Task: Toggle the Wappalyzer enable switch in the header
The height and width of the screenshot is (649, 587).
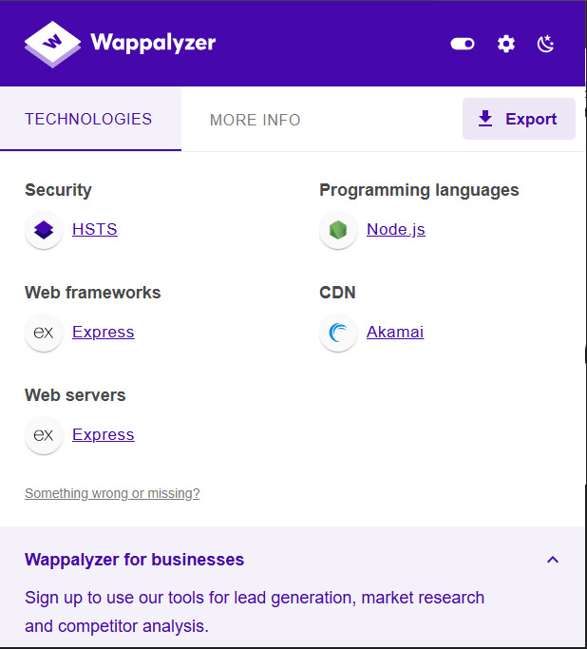Action: (x=463, y=44)
